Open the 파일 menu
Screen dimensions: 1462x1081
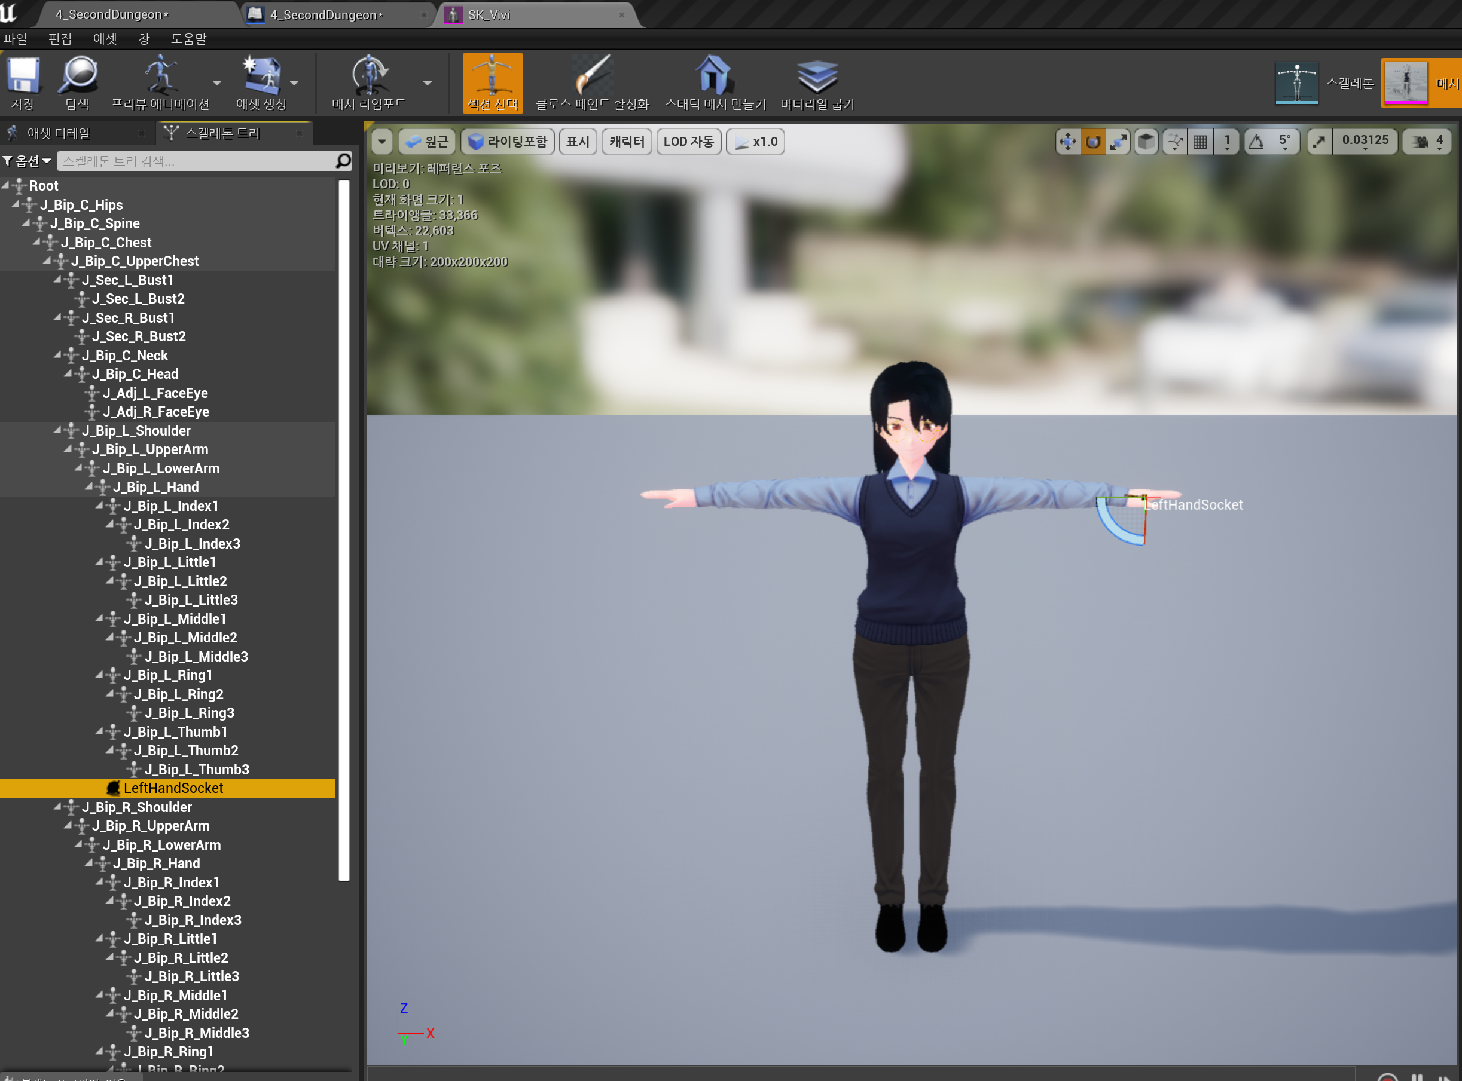[16, 39]
